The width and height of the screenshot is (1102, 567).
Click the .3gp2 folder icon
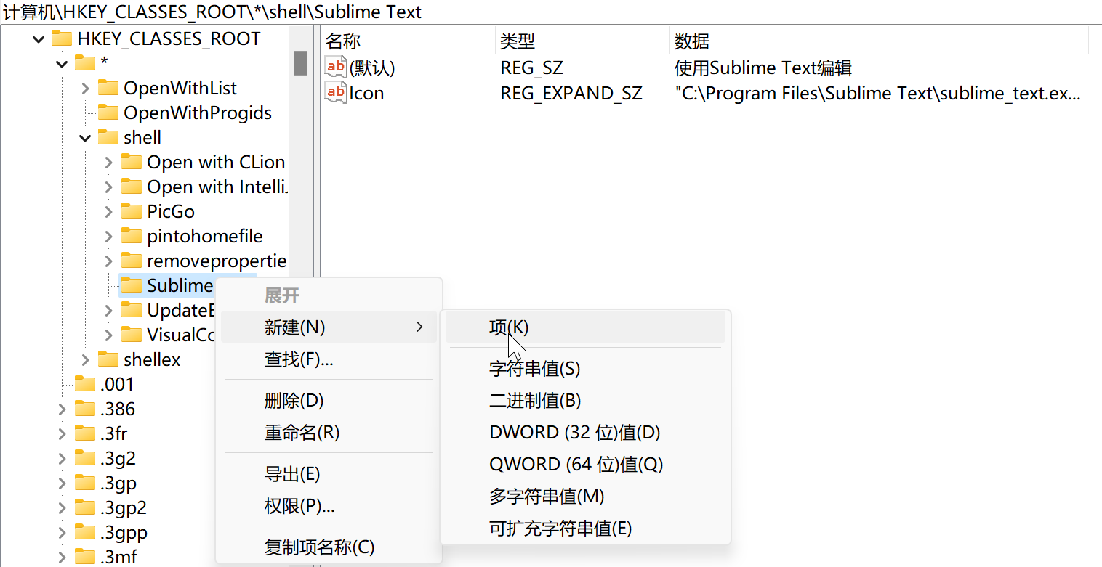(85, 507)
